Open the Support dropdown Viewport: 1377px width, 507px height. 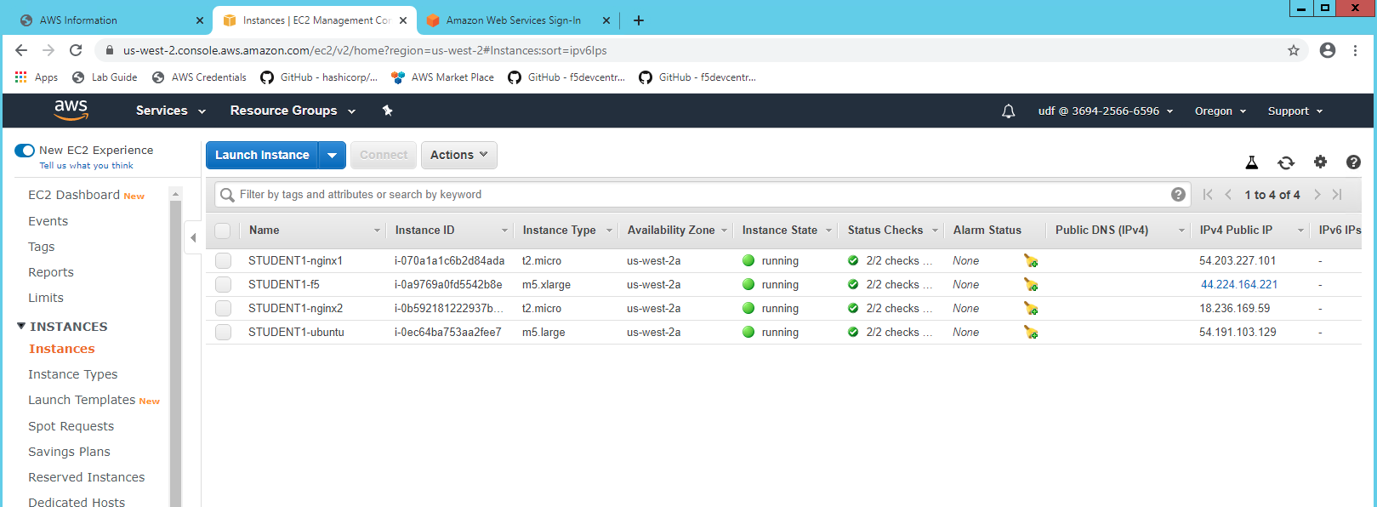[x=1295, y=111]
